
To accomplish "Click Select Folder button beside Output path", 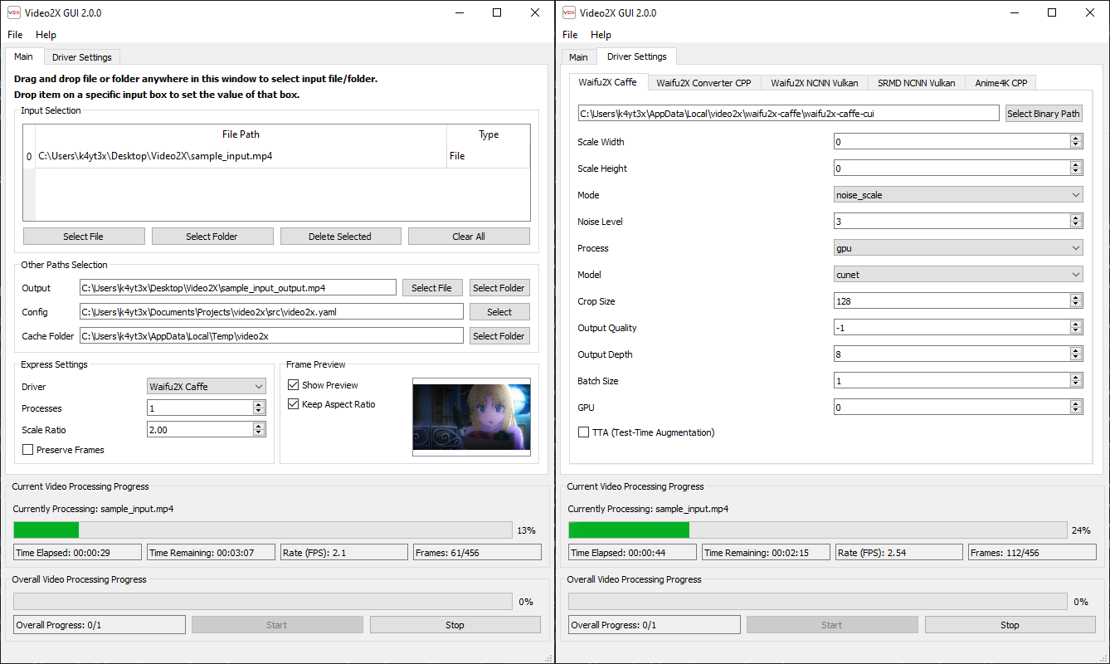I will (499, 288).
